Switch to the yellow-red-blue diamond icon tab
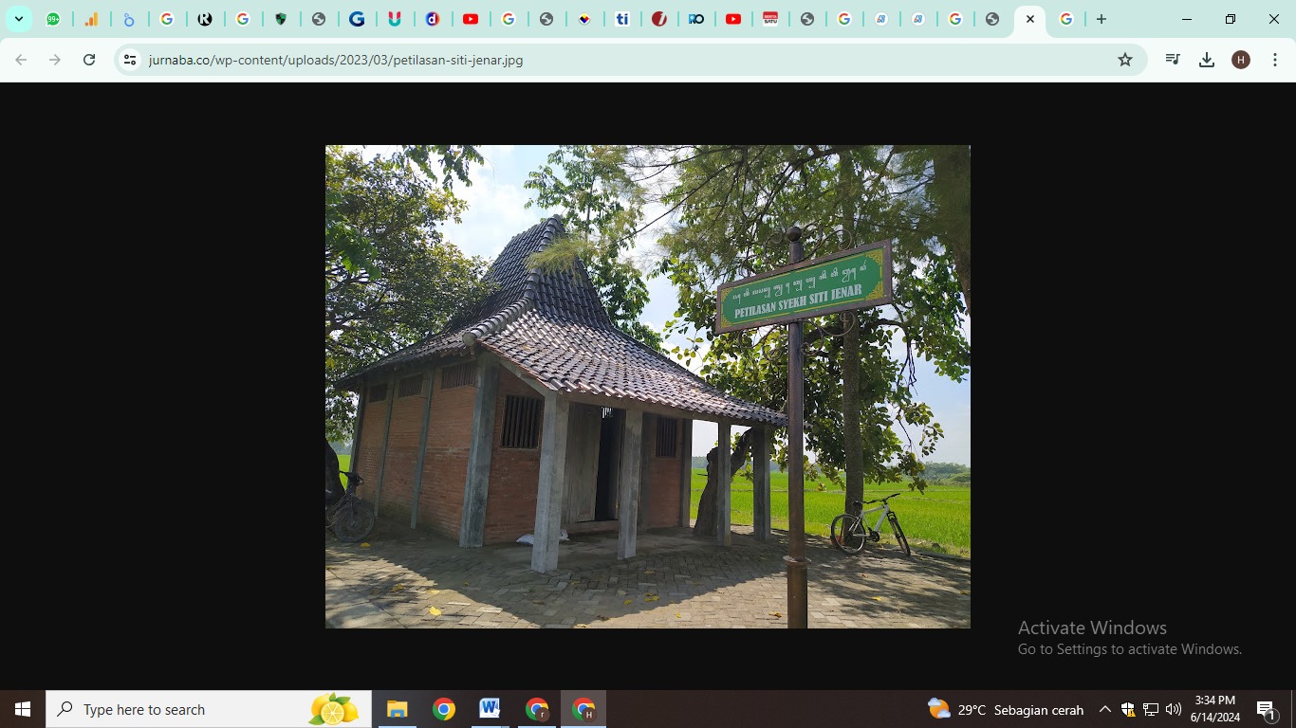Image resolution: width=1296 pixels, height=728 pixels. [584, 19]
